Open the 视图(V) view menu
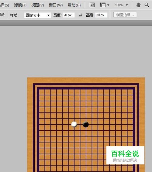The width and height of the screenshot is (152, 172). click(37, 5)
